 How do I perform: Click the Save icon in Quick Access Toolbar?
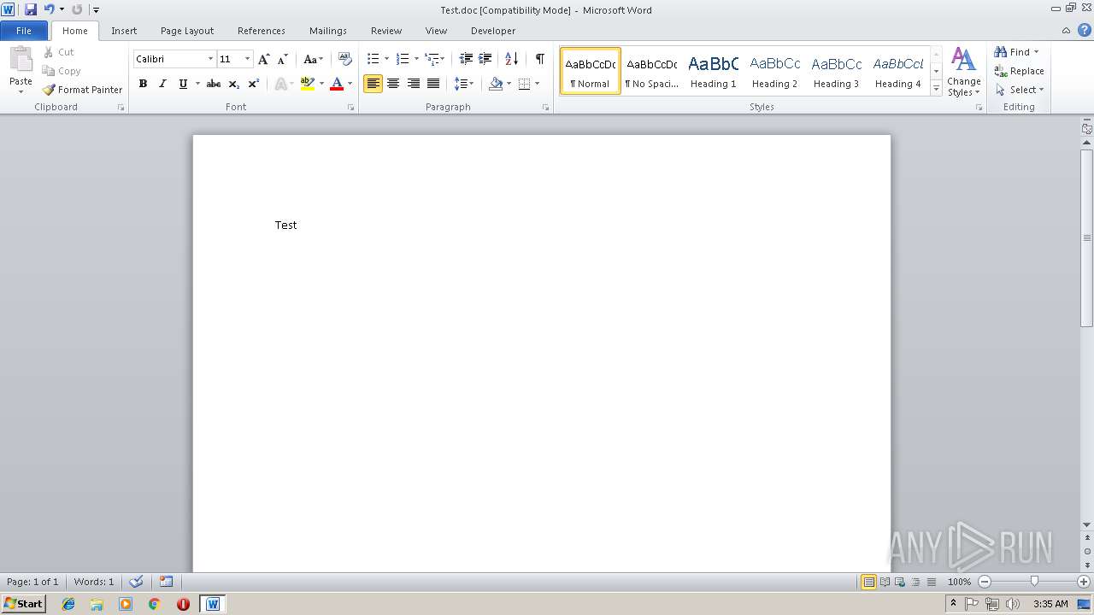(31, 9)
